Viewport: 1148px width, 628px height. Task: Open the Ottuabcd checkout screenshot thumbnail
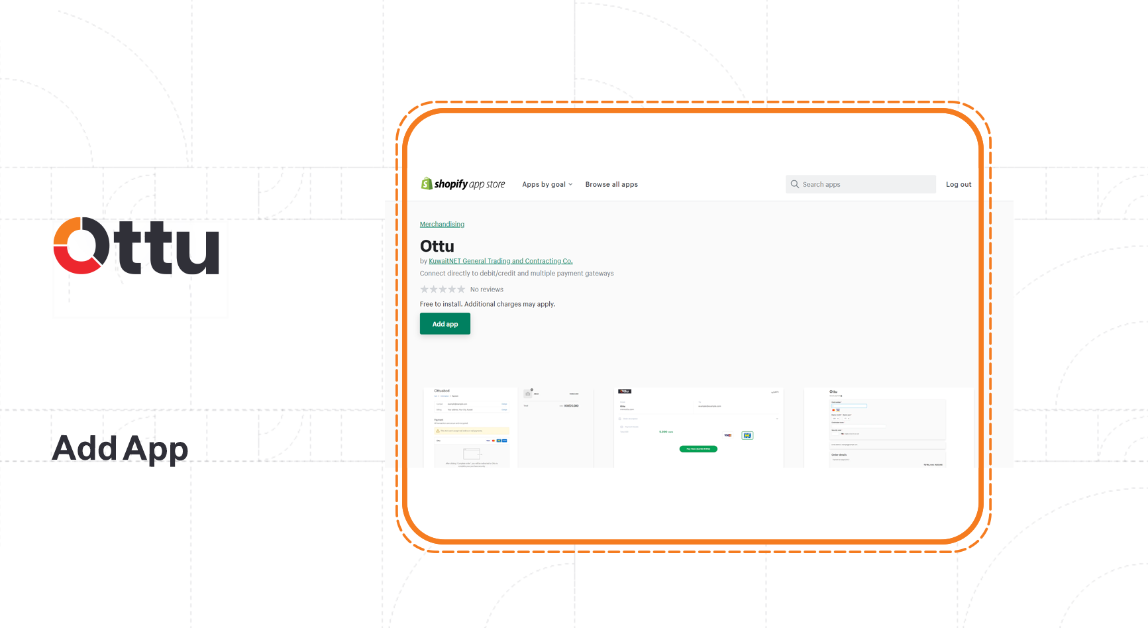pos(470,427)
